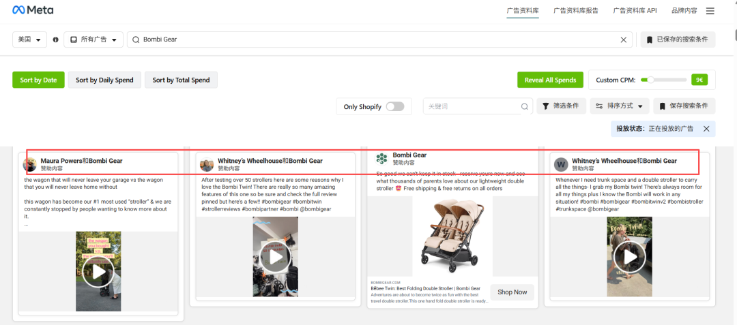
Task: Clear the Bombi Gear search text
Action: coord(624,40)
